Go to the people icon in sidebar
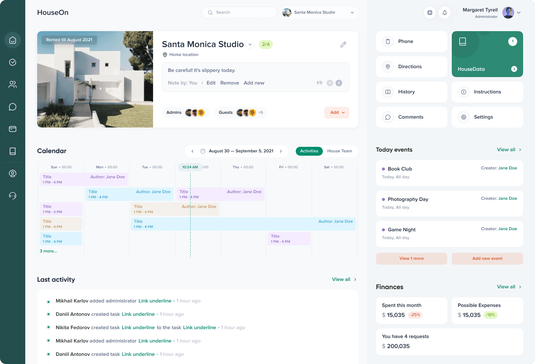 (x=13, y=85)
